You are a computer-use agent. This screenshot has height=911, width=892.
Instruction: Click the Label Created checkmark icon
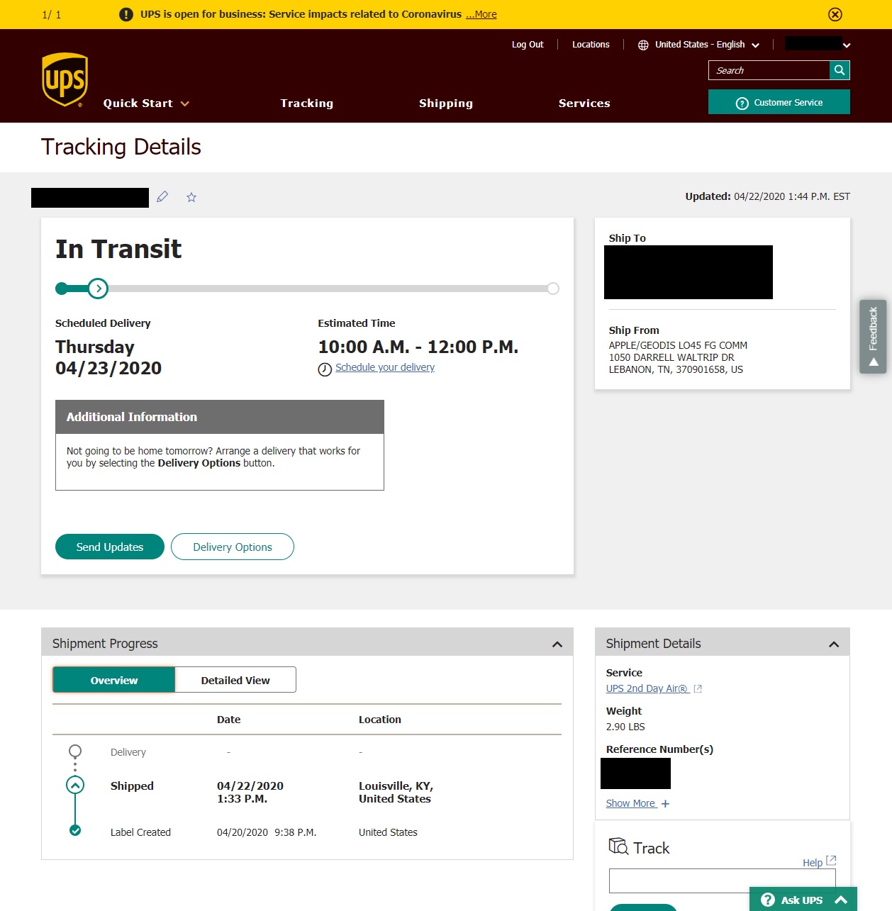[x=75, y=830]
